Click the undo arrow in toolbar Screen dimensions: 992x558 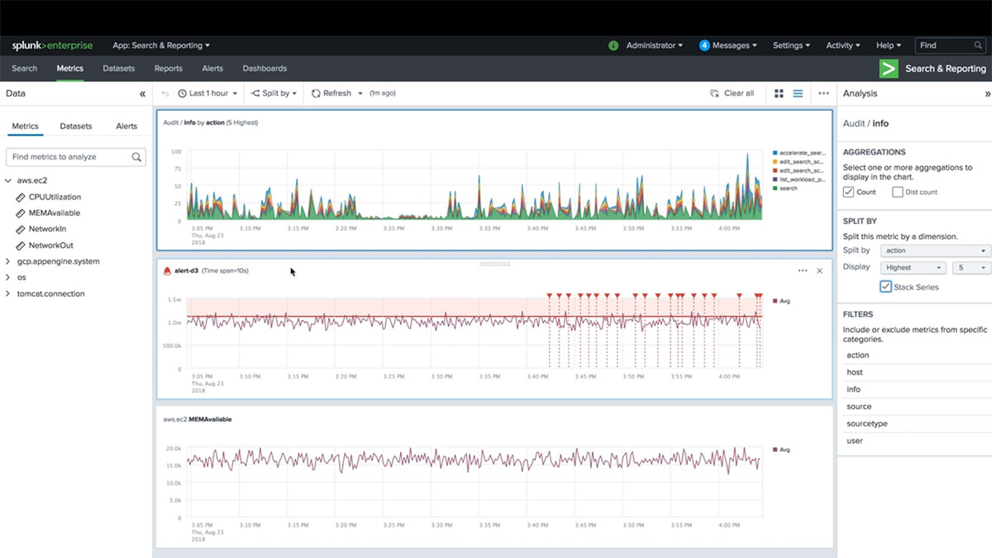165,93
